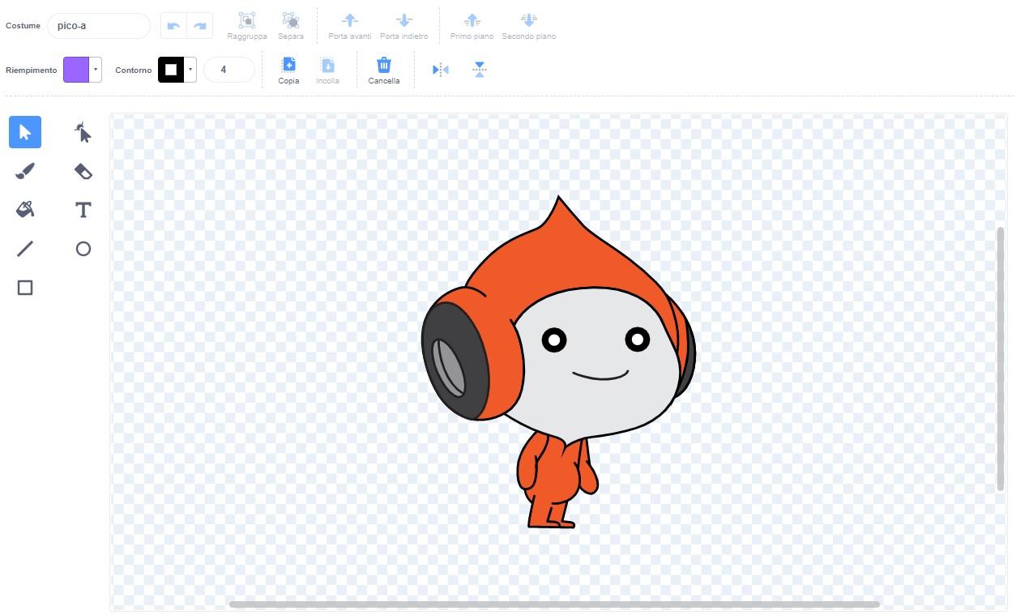The image size is (1016, 615).
Task: Open the Riempimento fill color dropdown arrow
Action: [96, 70]
